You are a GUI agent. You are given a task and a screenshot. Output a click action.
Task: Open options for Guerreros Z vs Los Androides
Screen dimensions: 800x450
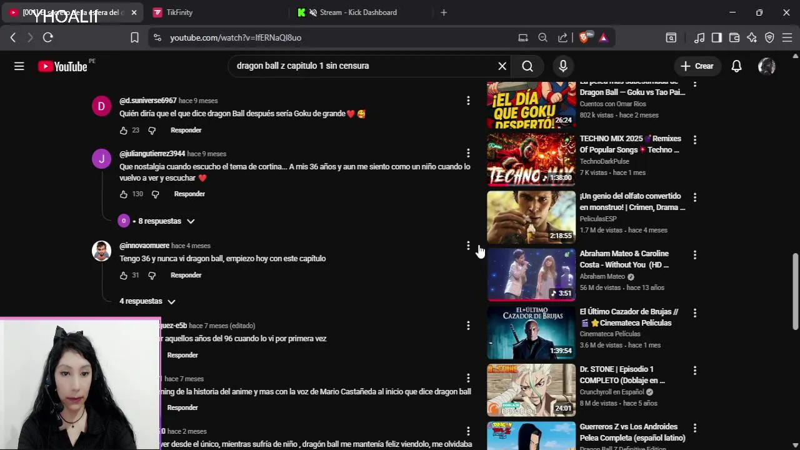pos(694,428)
